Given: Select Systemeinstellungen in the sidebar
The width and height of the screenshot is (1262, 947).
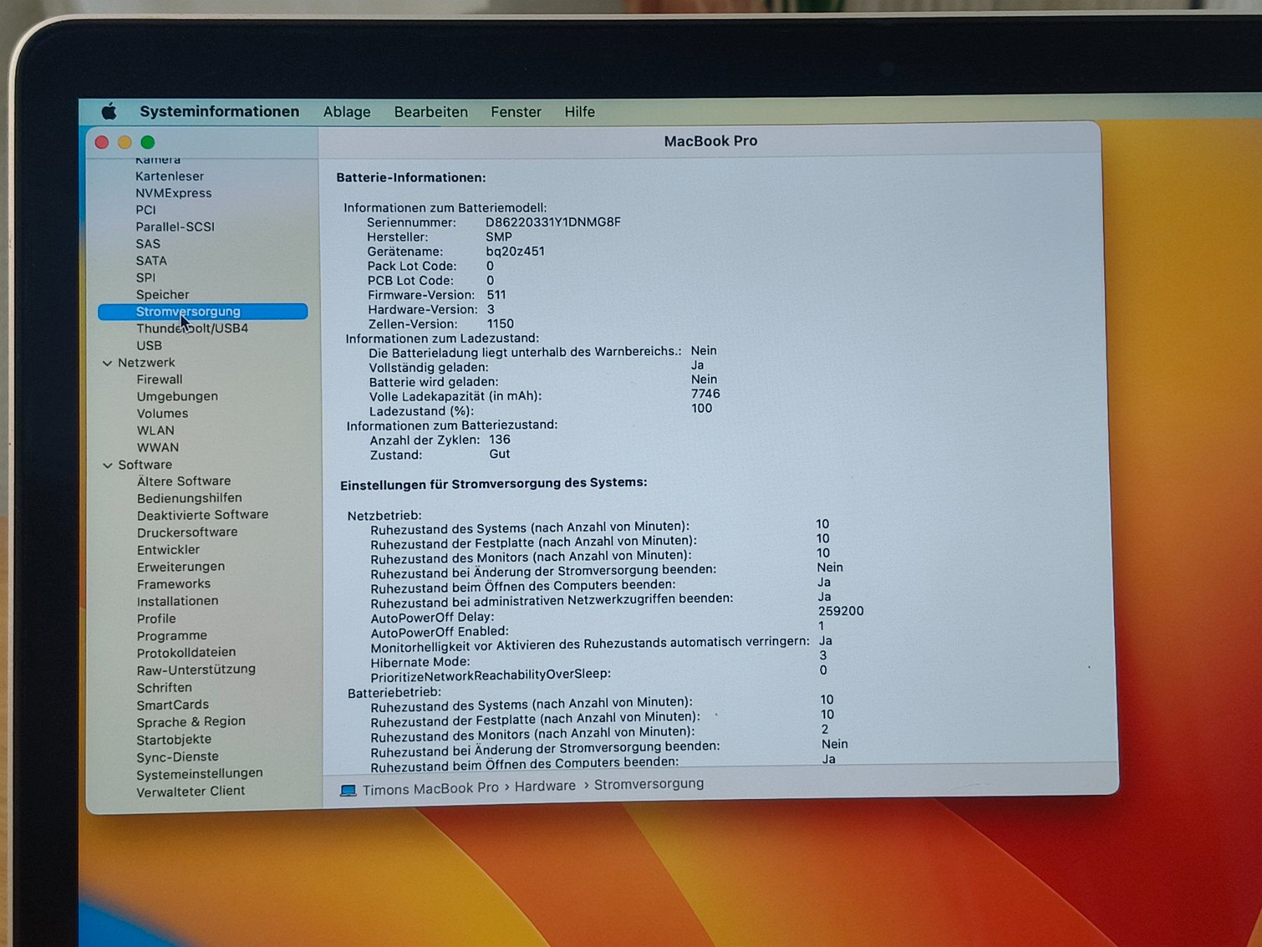Looking at the screenshot, I should [200, 774].
